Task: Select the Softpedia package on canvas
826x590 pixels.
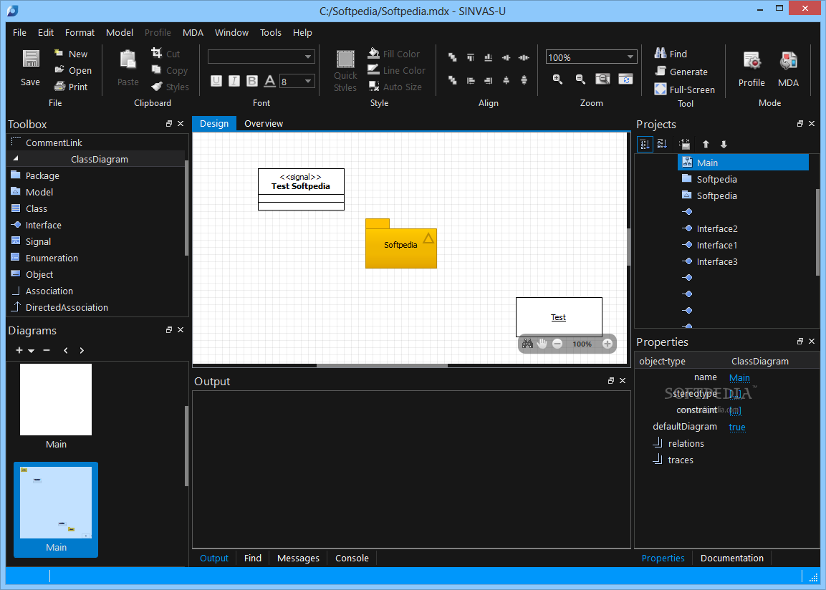Action: tap(401, 243)
